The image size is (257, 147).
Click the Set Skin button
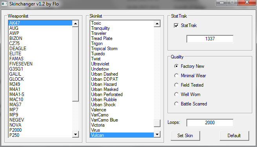(x=185, y=136)
